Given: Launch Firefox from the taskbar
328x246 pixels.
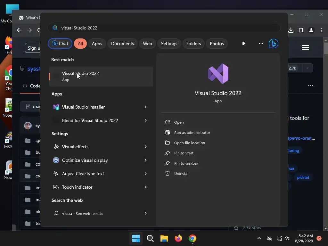Looking at the screenshot, I should pyautogui.click(x=178, y=238).
